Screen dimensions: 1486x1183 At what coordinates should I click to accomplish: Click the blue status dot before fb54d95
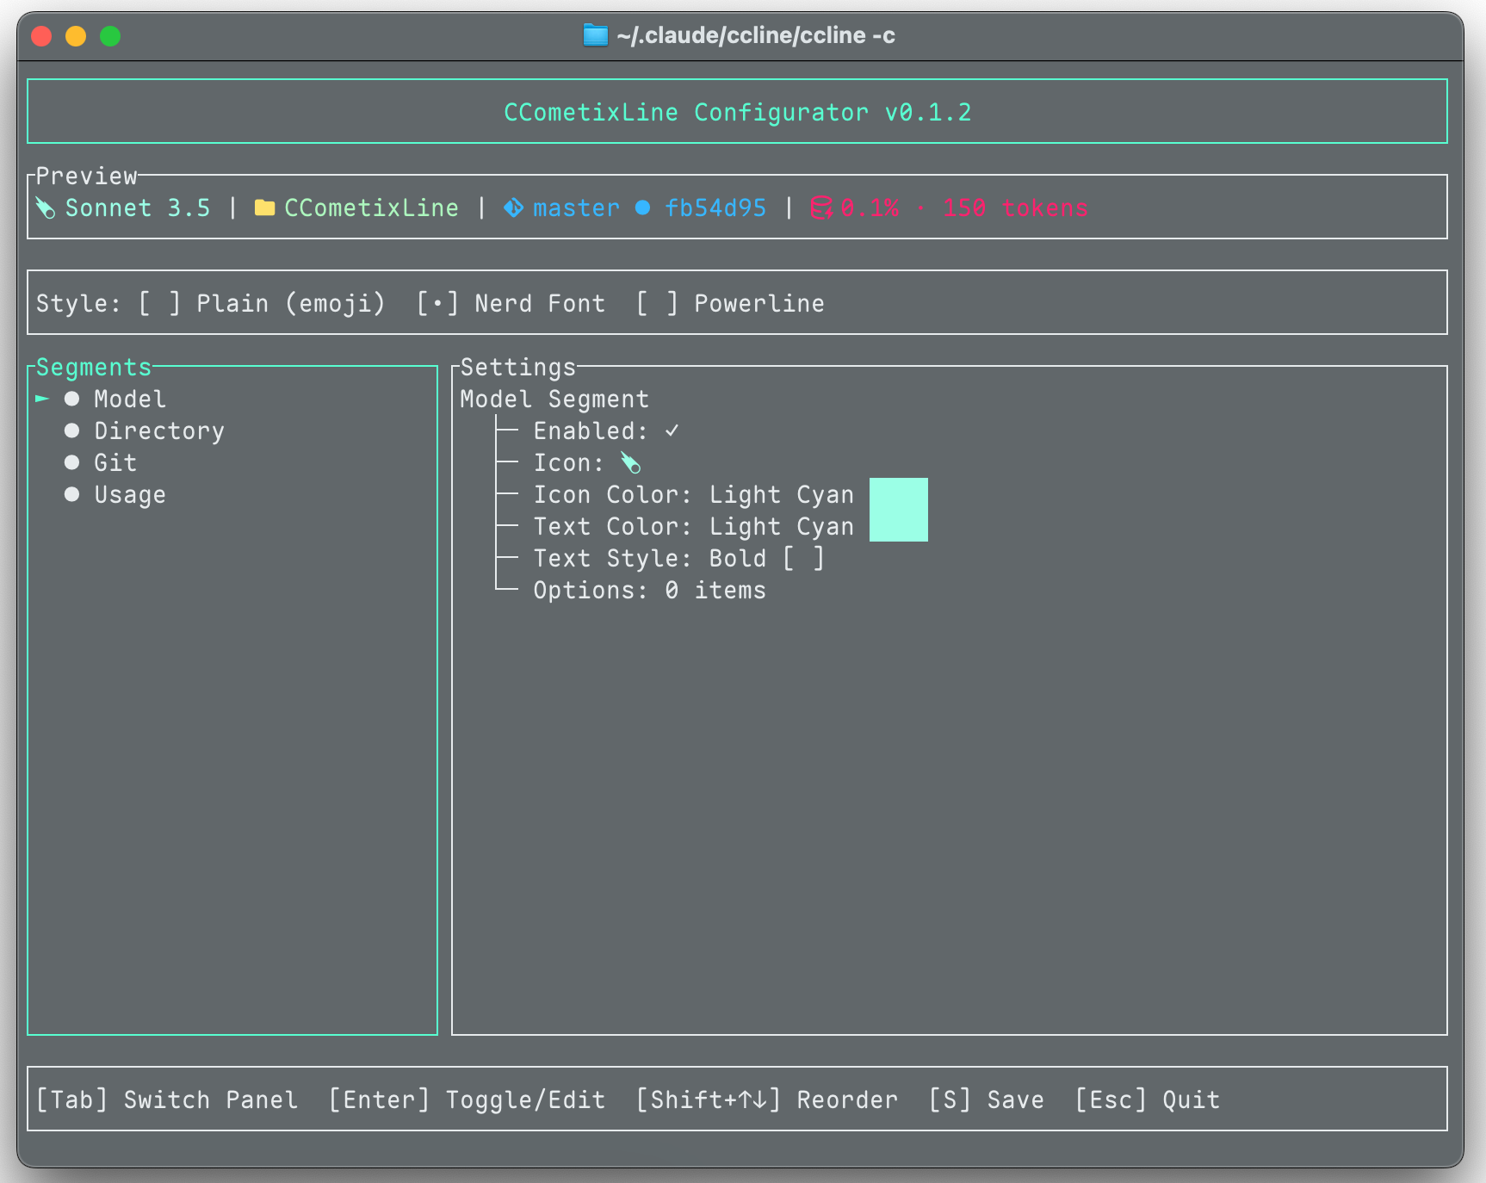click(x=642, y=208)
